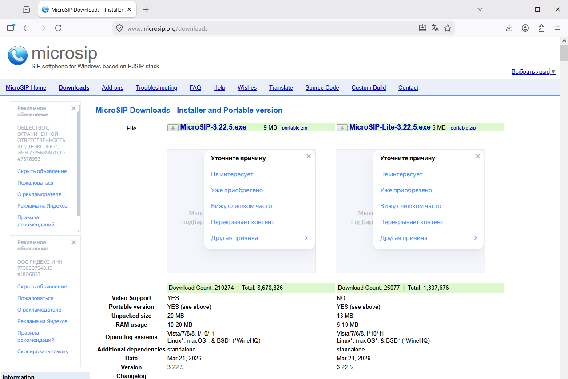Viewport: 568px width, 379px height.
Task: Open the extensions puzzle icon
Action: click(541, 28)
